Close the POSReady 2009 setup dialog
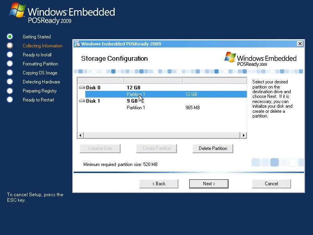Viewport: 313px width, 235px height. [300, 44]
